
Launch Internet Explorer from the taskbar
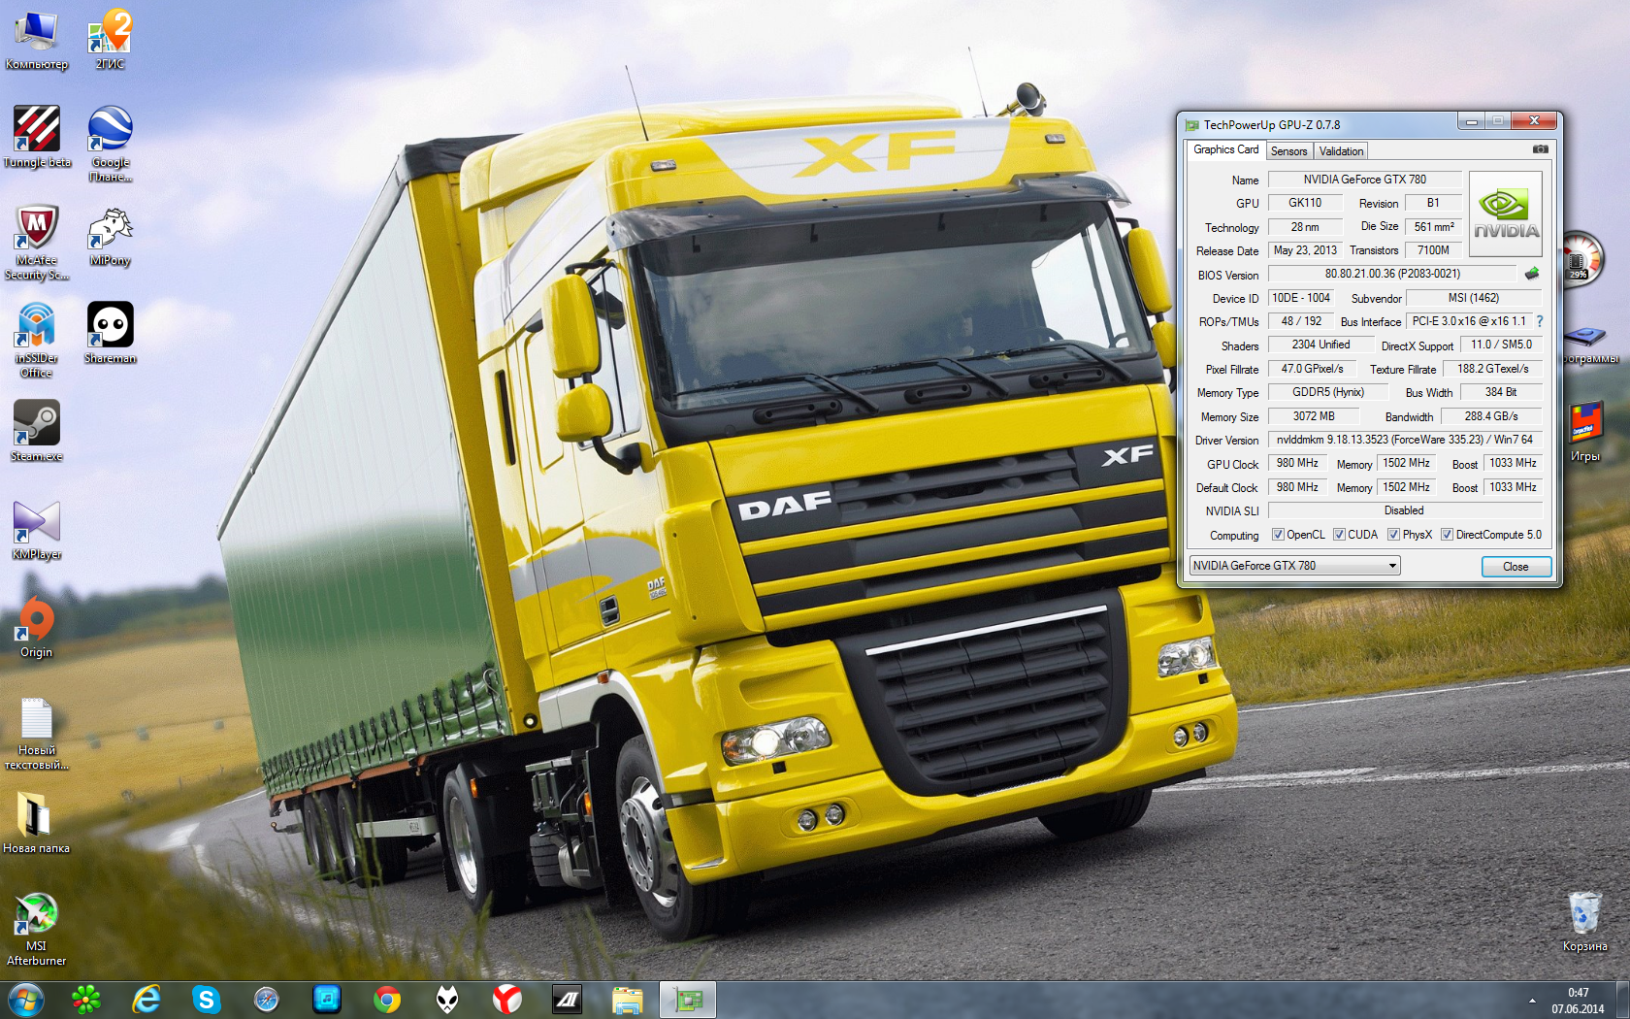pyautogui.click(x=147, y=1000)
